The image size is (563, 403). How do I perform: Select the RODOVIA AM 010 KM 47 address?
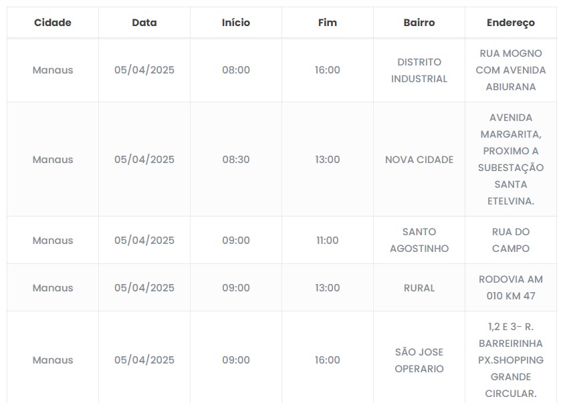511,288
